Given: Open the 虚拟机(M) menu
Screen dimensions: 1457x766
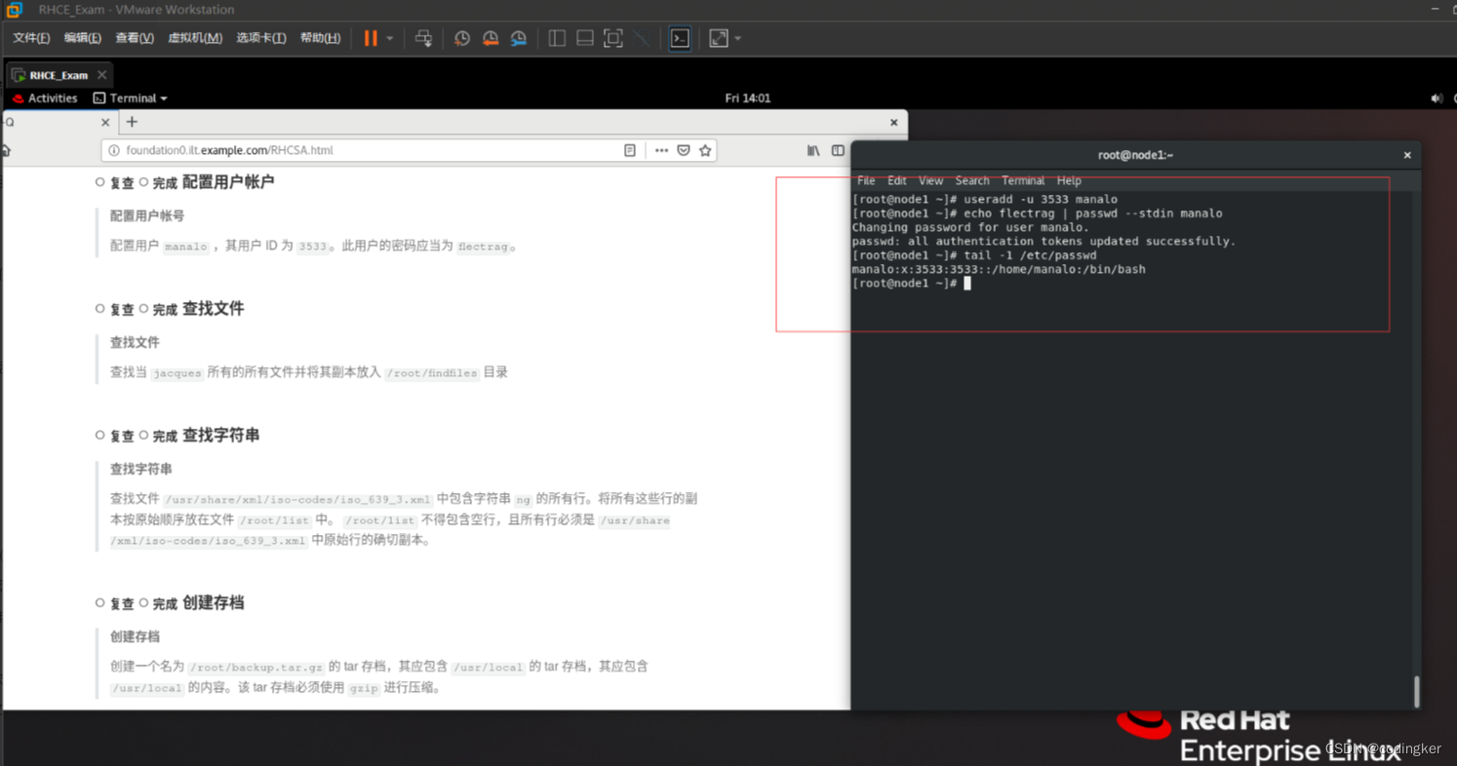Looking at the screenshot, I should [x=195, y=38].
